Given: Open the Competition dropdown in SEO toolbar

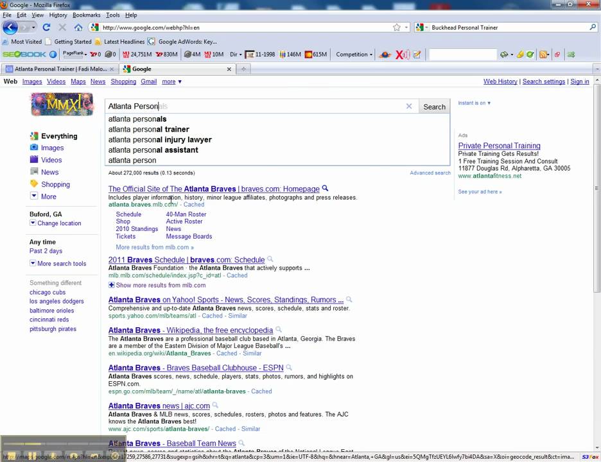Looking at the screenshot, I should coord(354,55).
